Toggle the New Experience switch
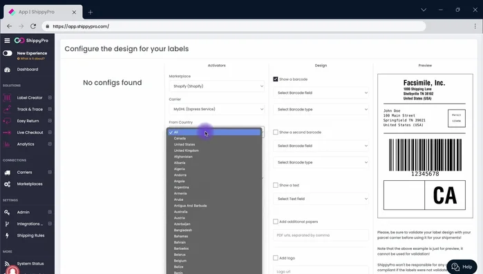This screenshot has width=483, height=274. [8, 53]
